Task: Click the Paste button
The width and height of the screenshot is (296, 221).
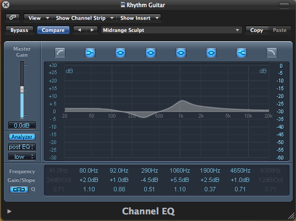Action: 279,30
